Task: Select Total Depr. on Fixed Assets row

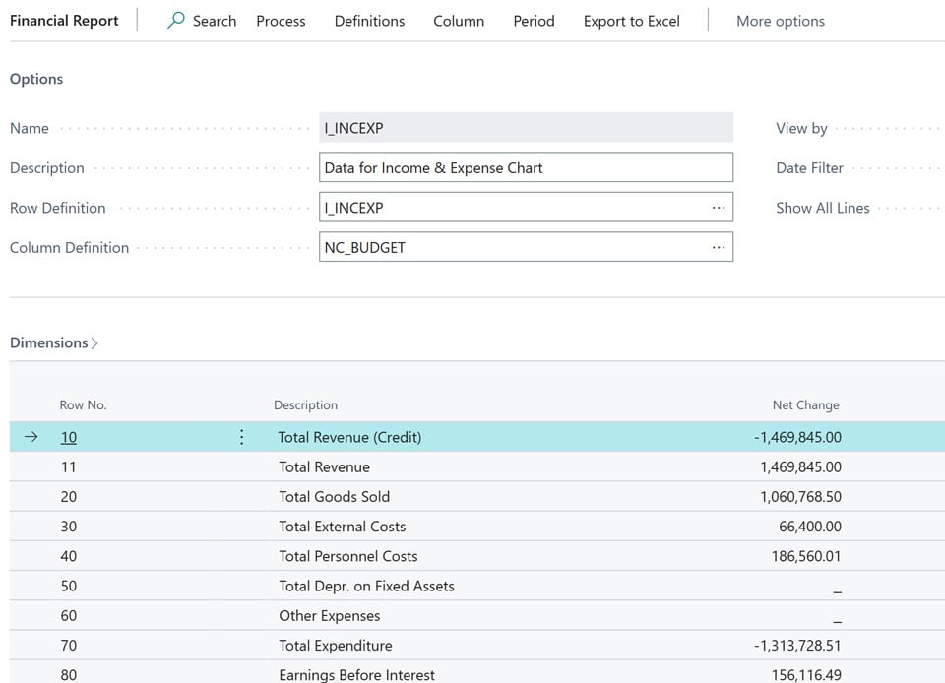Action: pyautogui.click(x=477, y=586)
